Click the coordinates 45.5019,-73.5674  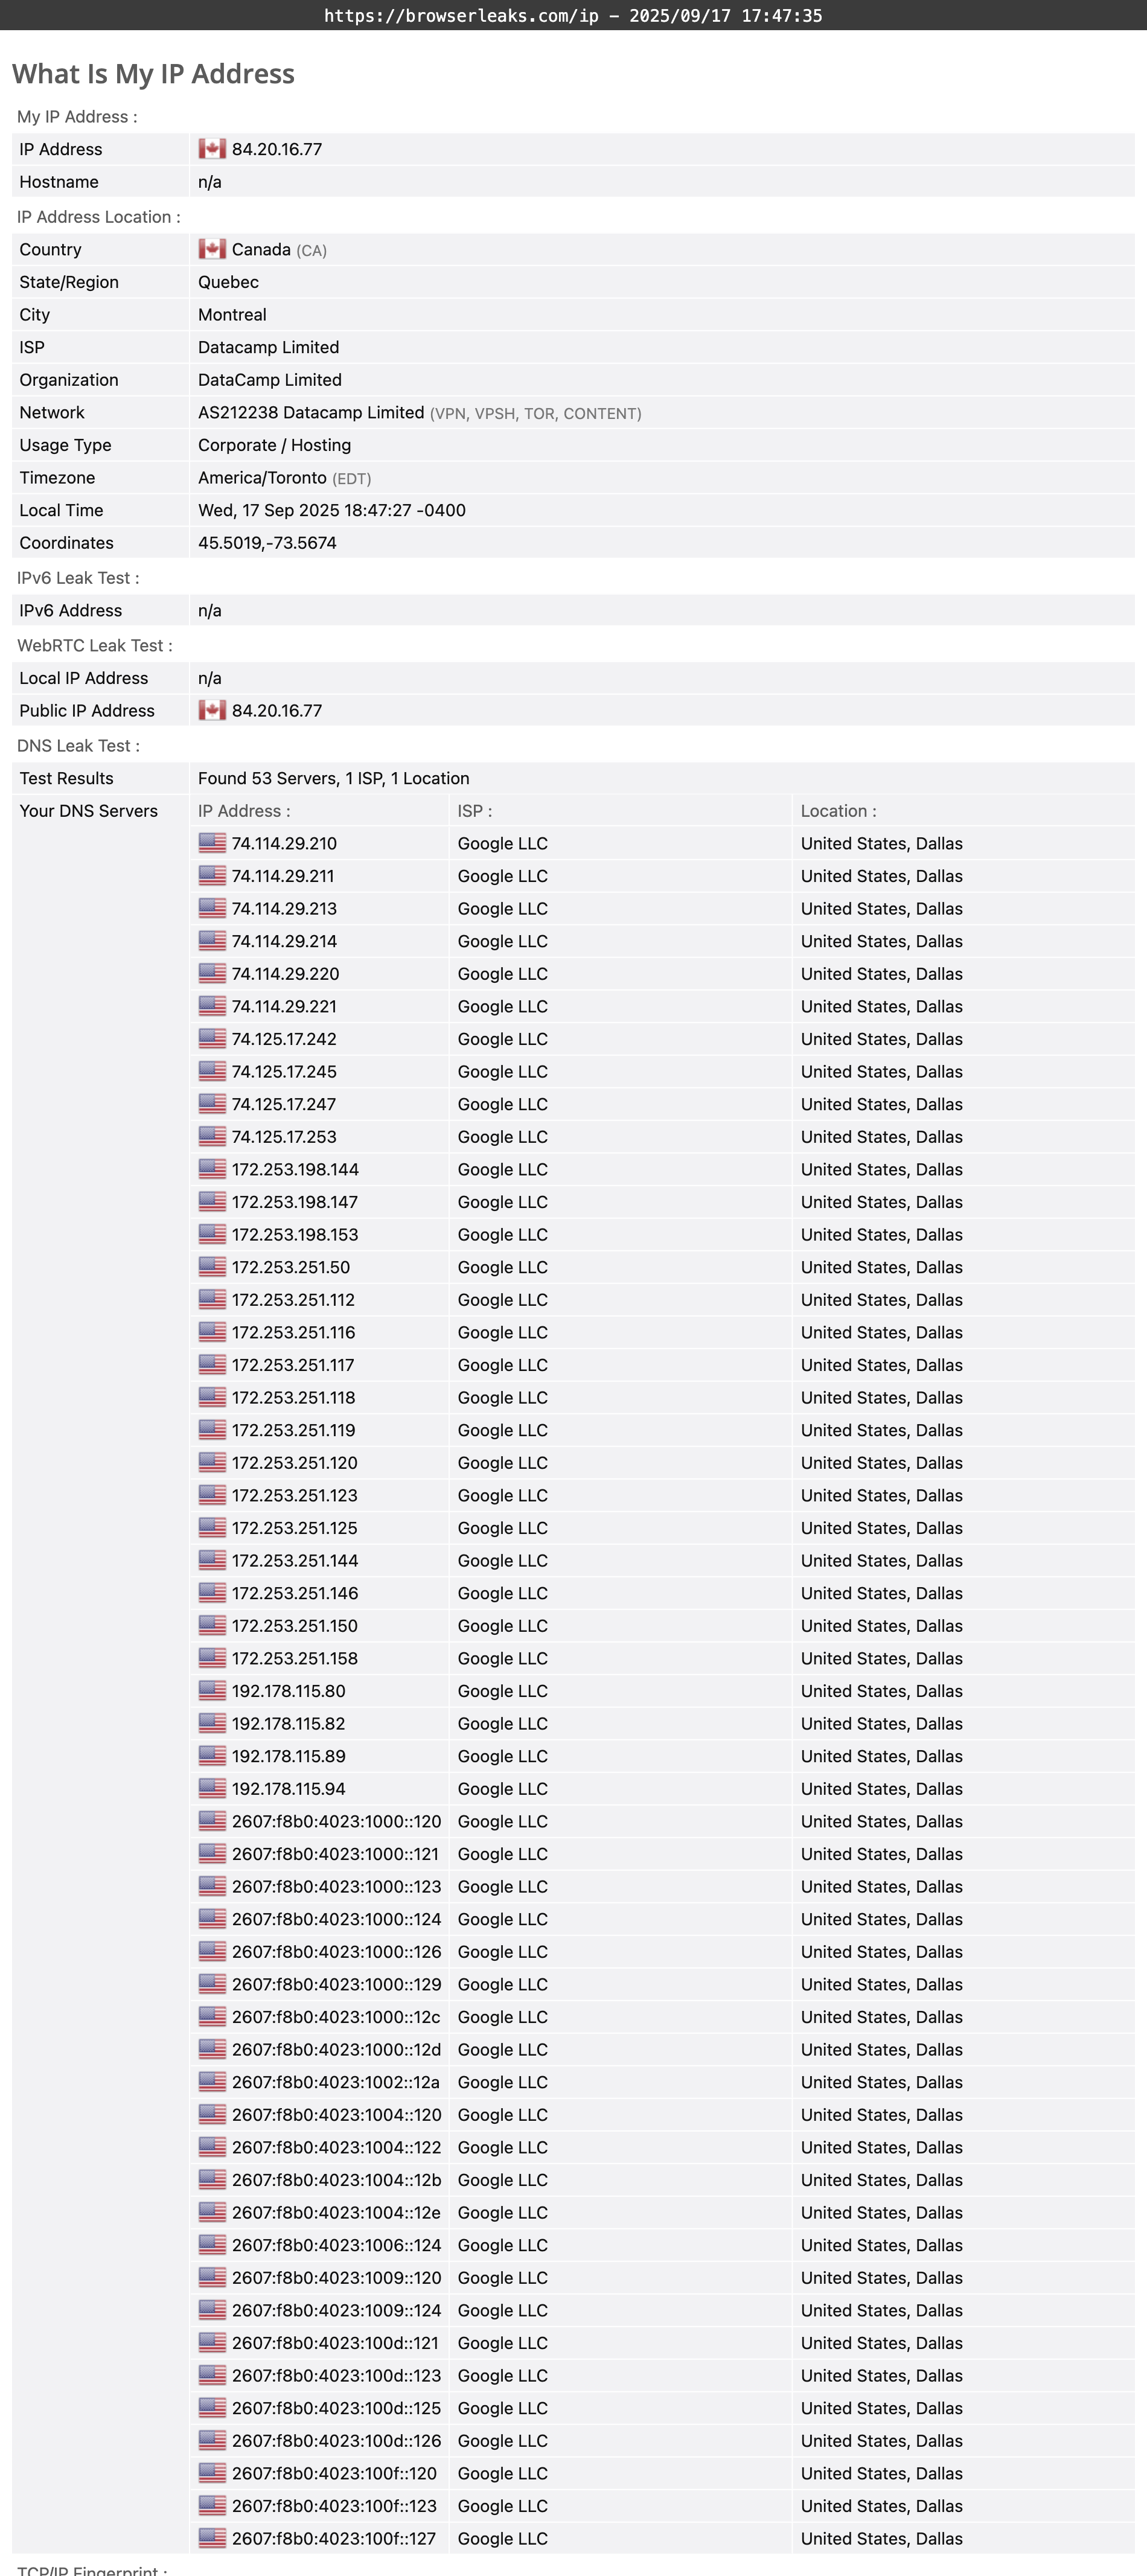click(267, 543)
